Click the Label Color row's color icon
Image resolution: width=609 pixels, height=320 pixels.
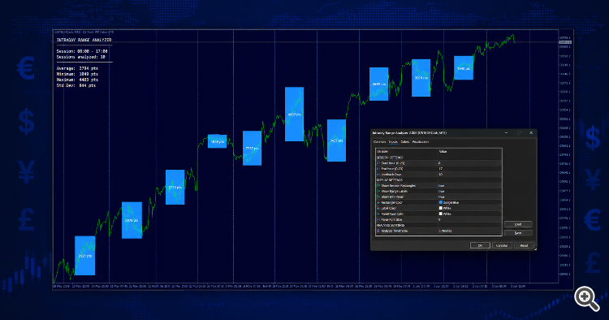pyautogui.click(x=378, y=208)
